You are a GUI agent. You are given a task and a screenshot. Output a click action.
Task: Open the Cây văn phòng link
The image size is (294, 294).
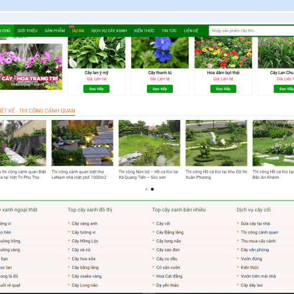coord(255,250)
